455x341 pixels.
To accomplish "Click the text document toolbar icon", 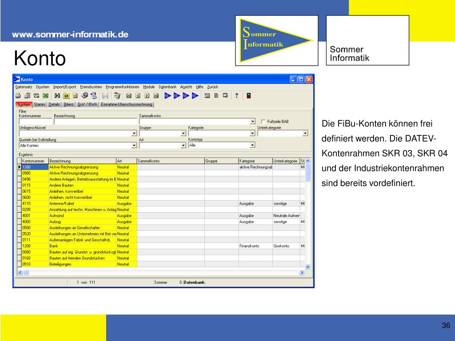I will pos(216,95).
